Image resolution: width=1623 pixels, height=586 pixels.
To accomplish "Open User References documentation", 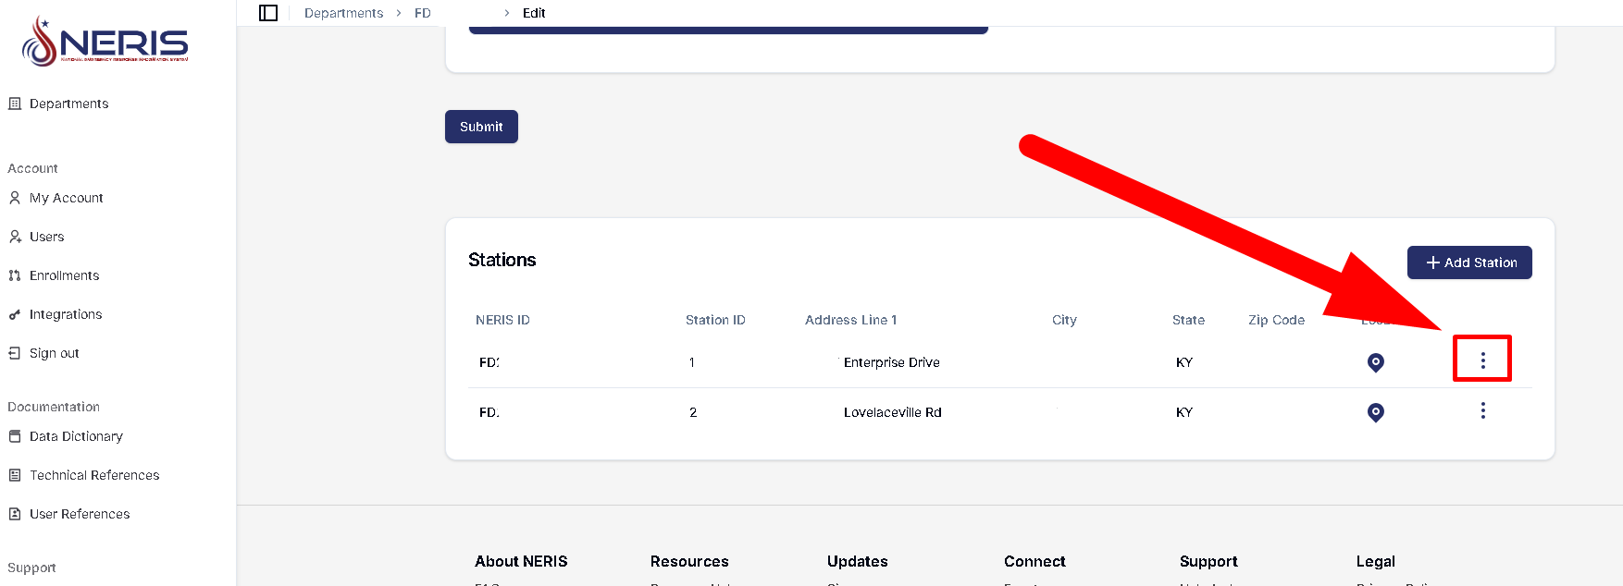I will 80,514.
